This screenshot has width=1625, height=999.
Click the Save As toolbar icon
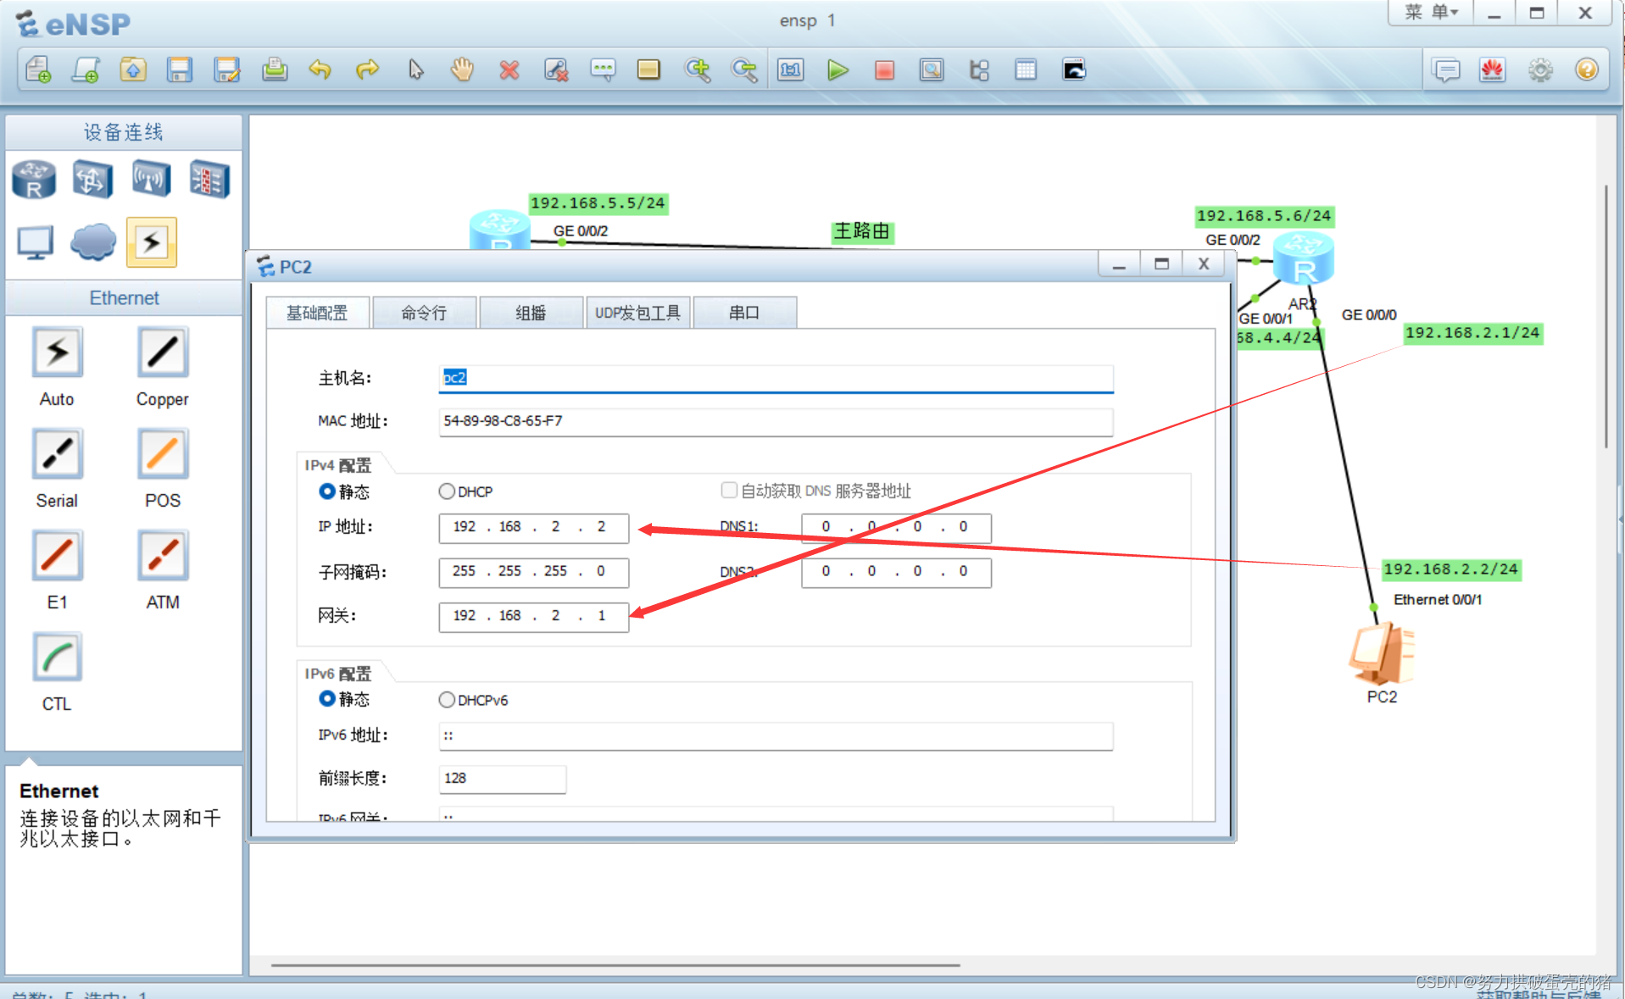pyautogui.click(x=226, y=69)
